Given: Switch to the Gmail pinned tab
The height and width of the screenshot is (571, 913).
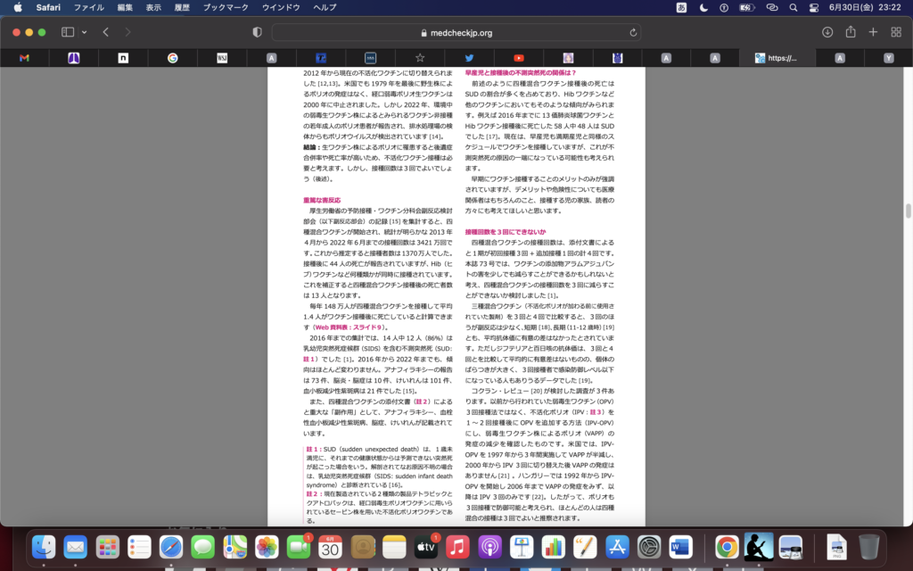Looking at the screenshot, I should click(24, 58).
